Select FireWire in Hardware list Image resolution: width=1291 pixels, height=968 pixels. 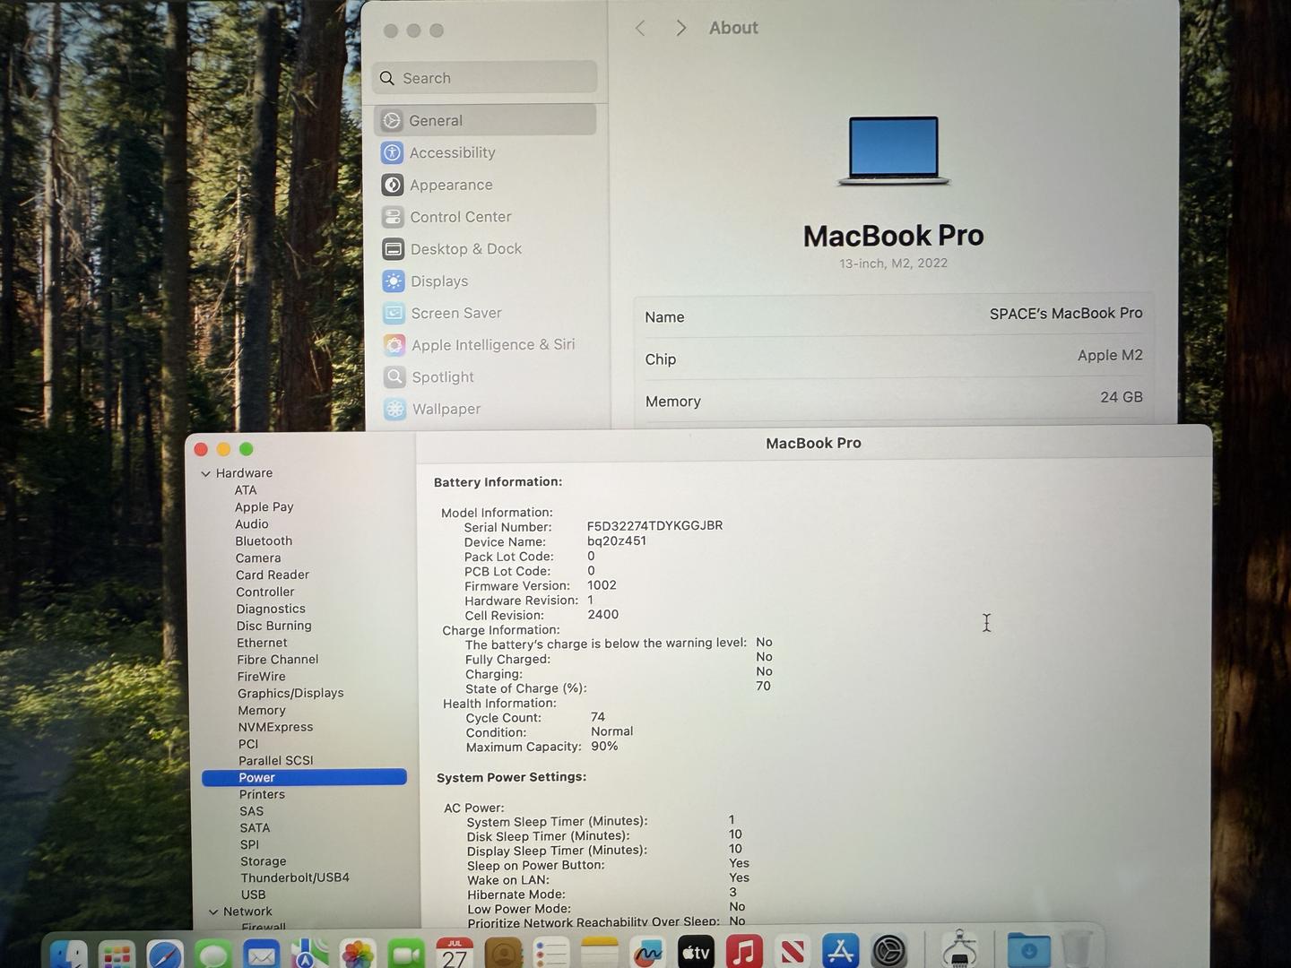(x=262, y=677)
